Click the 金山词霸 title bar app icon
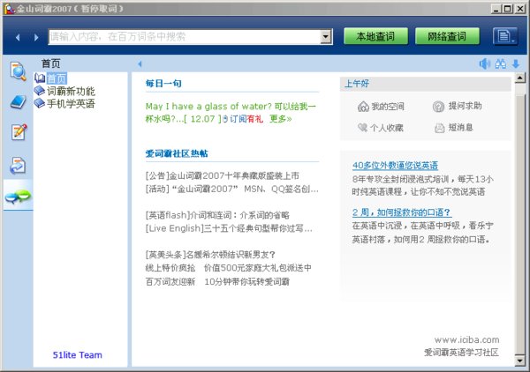 click(x=10, y=9)
